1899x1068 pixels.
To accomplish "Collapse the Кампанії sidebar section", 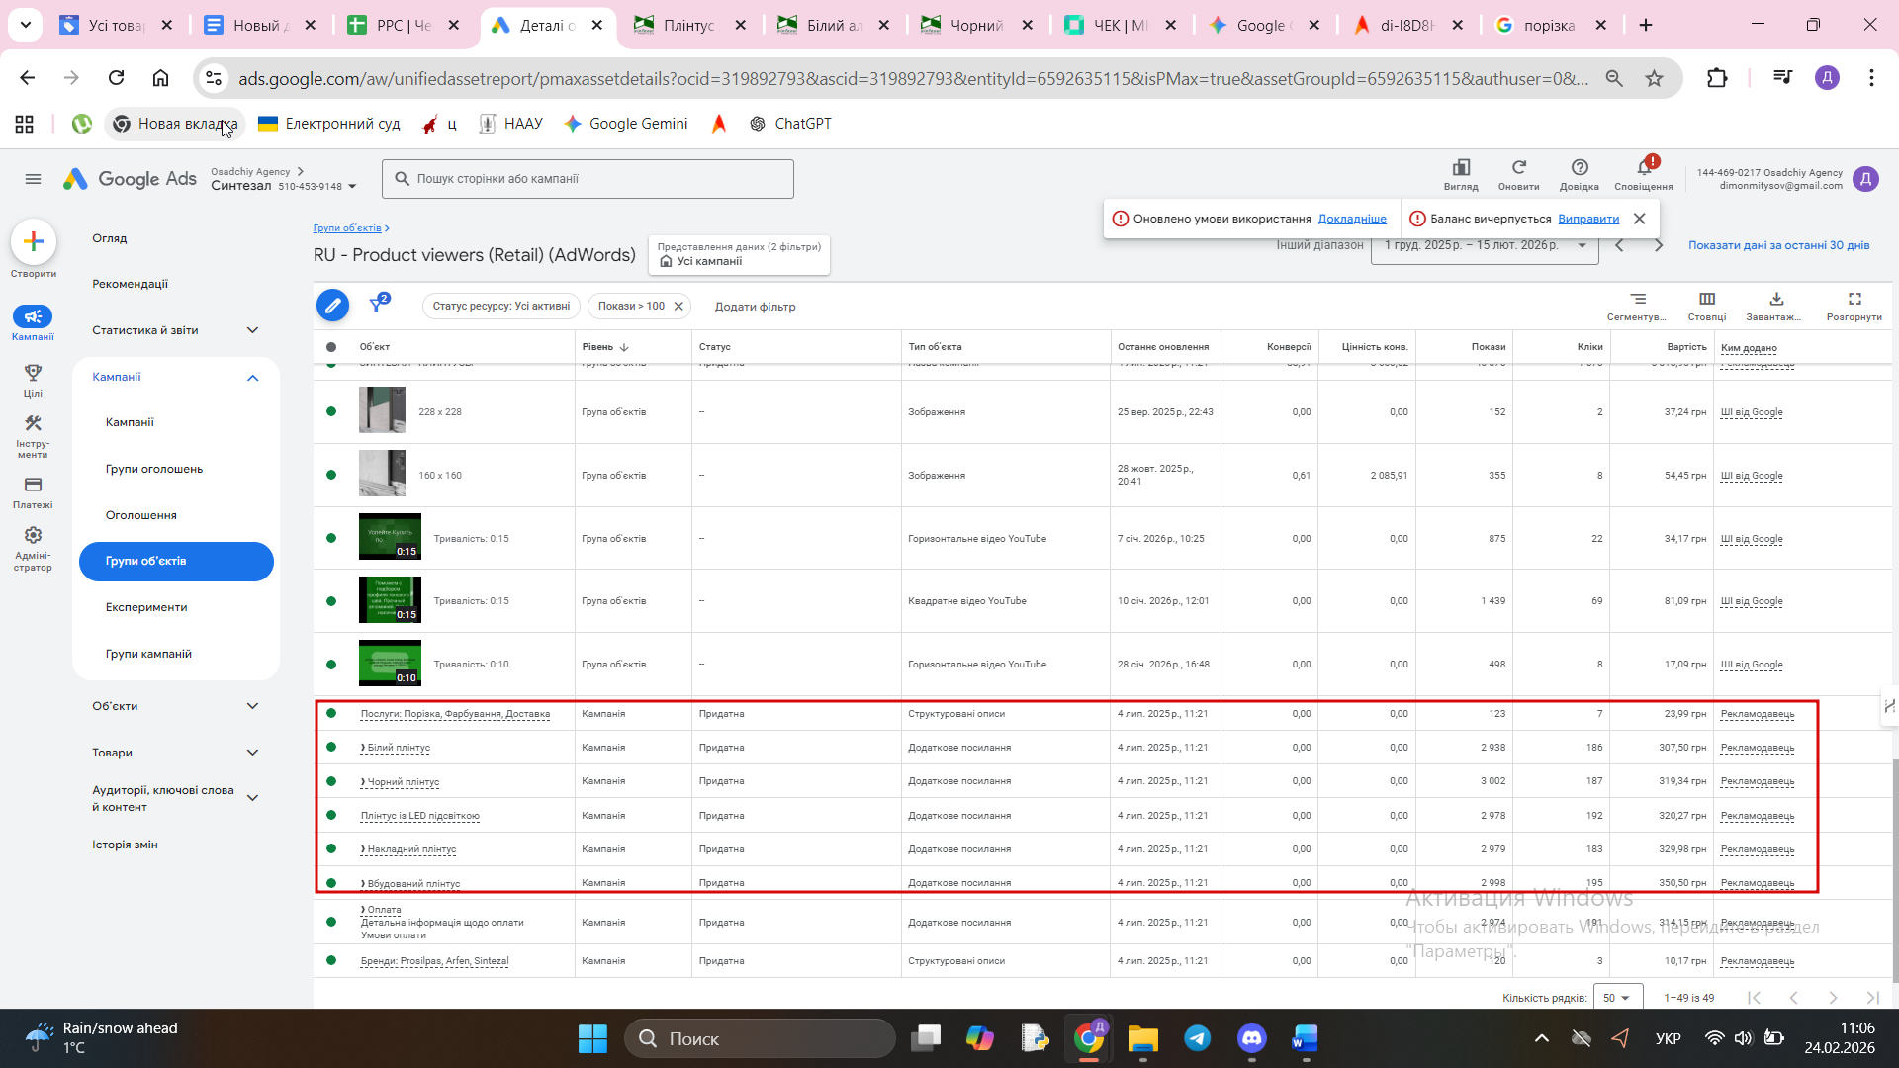I will tap(253, 378).
